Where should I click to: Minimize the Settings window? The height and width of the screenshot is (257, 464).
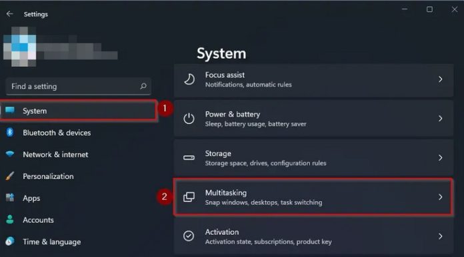[x=405, y=9]
